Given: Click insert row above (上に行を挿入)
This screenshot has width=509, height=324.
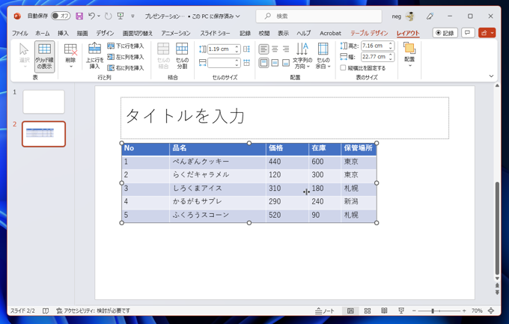Looking at the screenshot, I should pos(94,56).
